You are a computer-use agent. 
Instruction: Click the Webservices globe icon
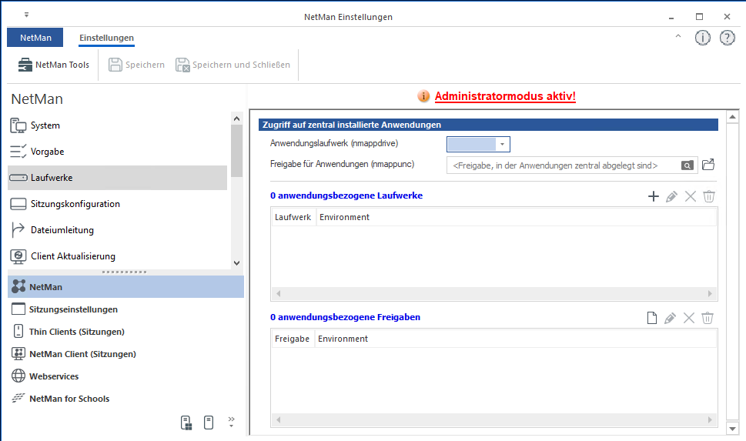pyautogui.click(x=18, y=376)
